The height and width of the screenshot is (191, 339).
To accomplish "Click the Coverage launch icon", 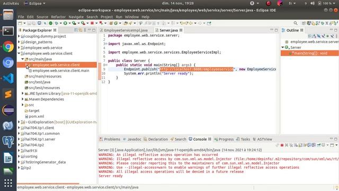I will (x=74, y=23).
